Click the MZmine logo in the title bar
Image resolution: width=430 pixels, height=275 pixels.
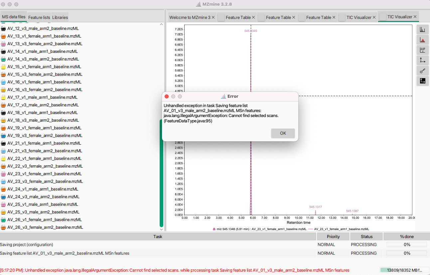198,4
